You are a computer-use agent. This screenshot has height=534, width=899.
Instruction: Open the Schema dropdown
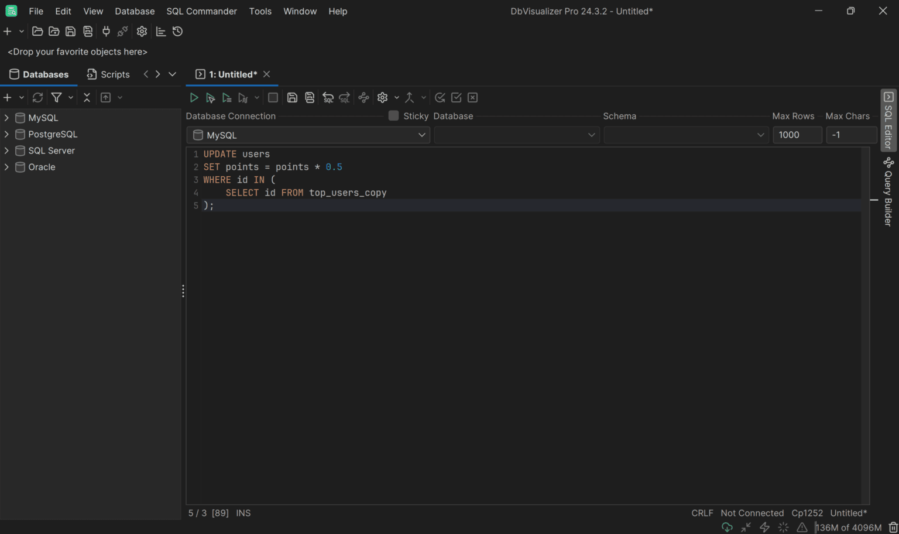tap(685, 135)
